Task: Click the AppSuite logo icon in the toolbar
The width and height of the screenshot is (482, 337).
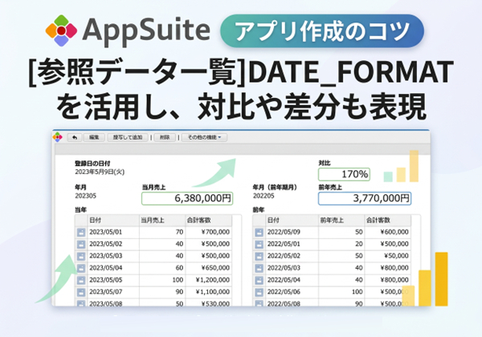Action: coord(58,137)
